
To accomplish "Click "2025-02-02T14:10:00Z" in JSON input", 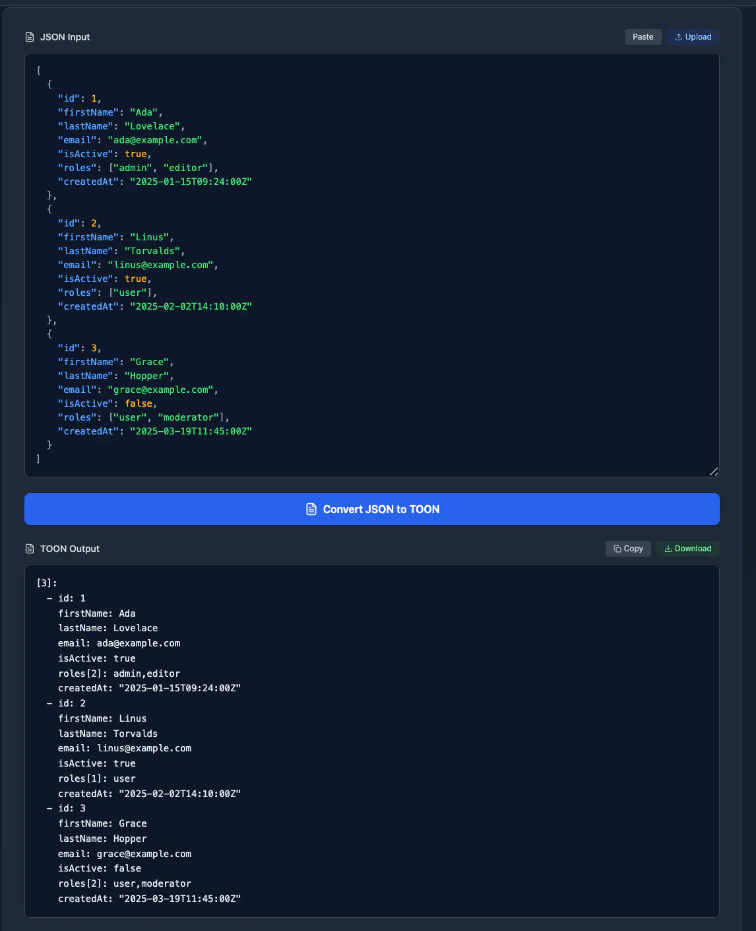I will tap(191, 306).
